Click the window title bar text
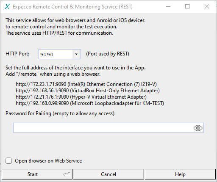This screenshot has height=182, width=217. (72, 7)
